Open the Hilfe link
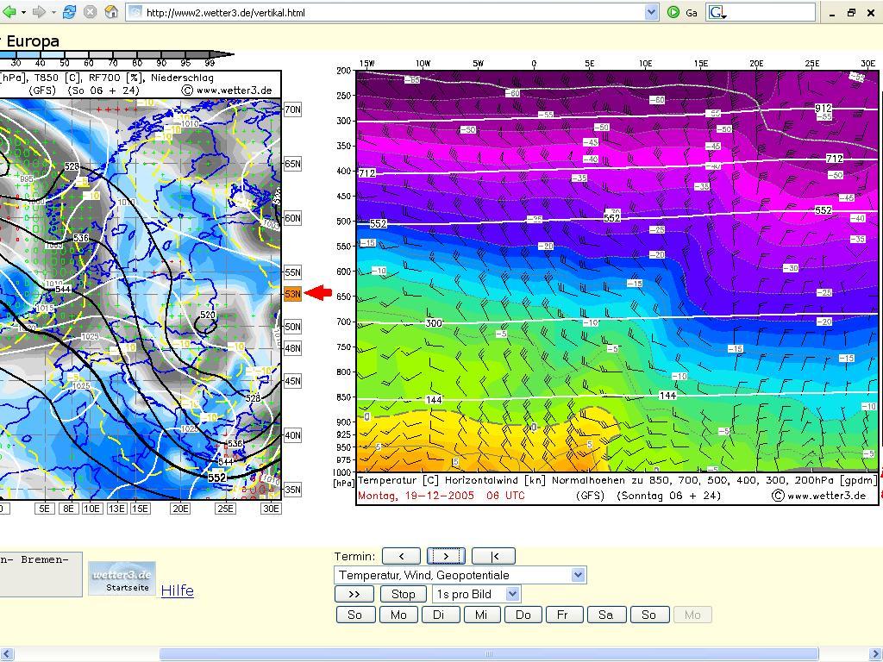Viewport: 883px width, 662px height. (178, 590)
